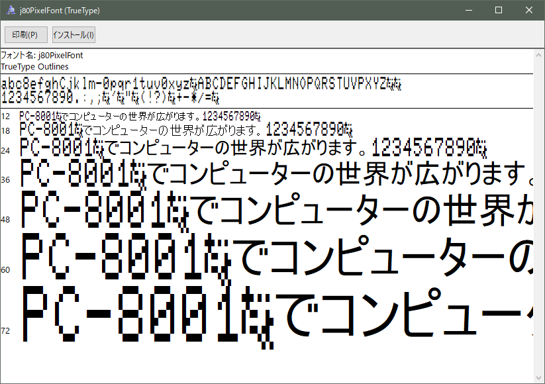Click the size label 36
Viewport: 545px width, 384px height.
(x=5, y=179)
